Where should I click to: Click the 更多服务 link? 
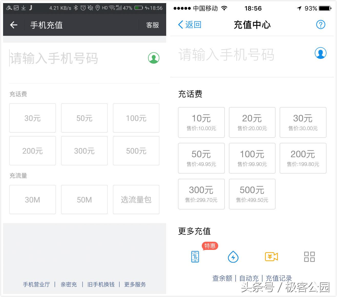135,284
